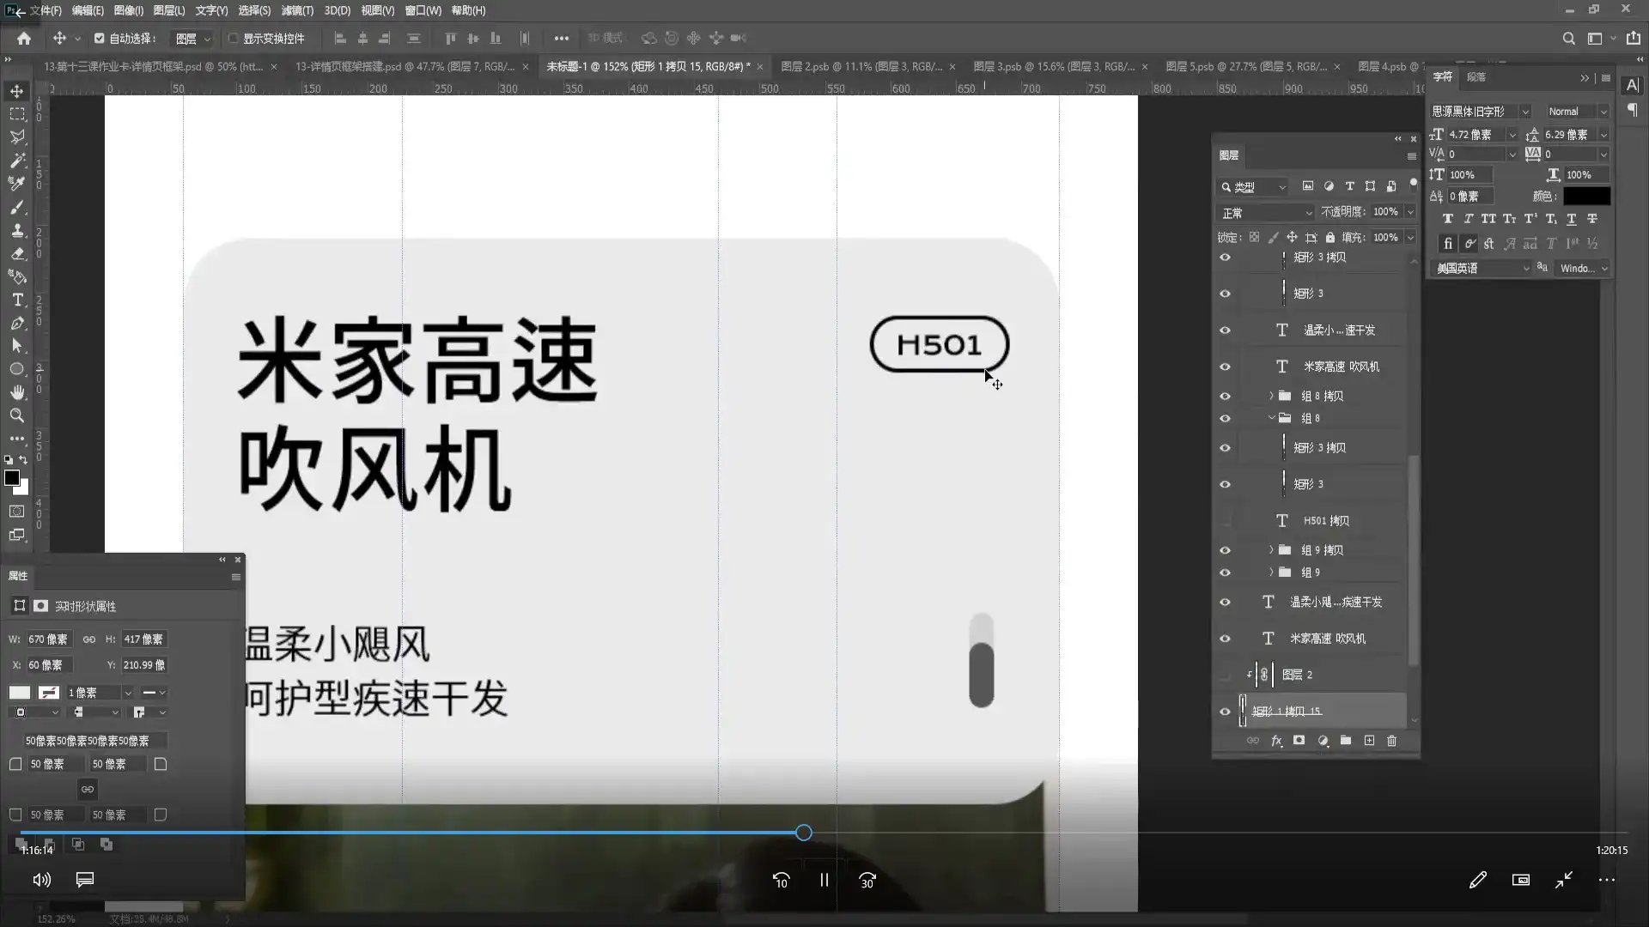Hide the 组 8 group layer
This screenshot has width=1649, height=927.
pyautogui.click(x=1226, y=418)
